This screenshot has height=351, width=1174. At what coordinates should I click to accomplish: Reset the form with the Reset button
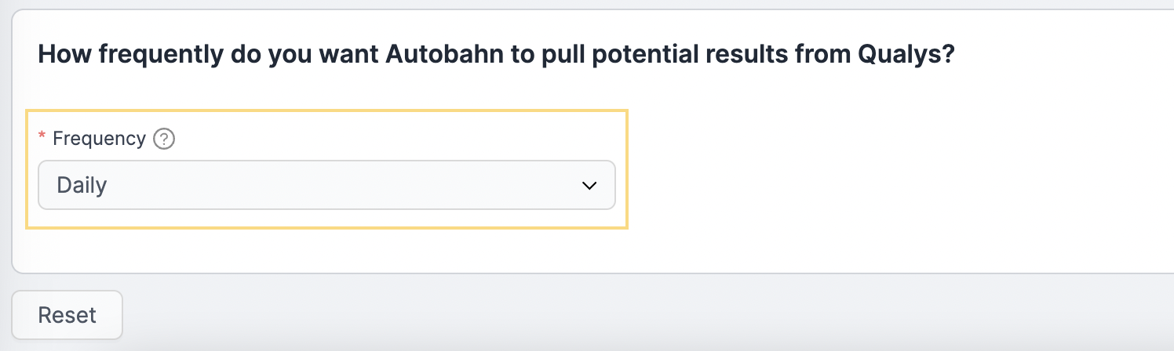coord(67,315)
